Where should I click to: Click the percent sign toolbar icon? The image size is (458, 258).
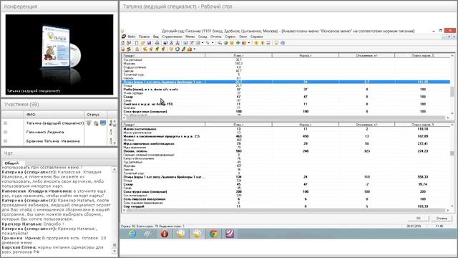(x=208, y=43)
